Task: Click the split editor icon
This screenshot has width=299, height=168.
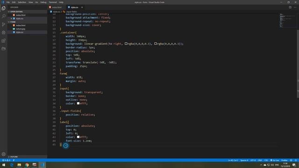Action: coord(290,7)
